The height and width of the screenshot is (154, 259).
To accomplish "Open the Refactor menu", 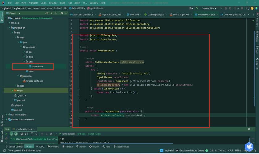I will [x=53, y=3].
